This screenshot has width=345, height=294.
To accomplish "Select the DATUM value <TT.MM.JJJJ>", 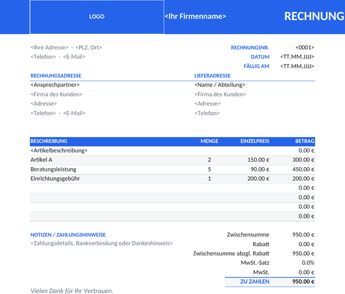I will (x=297, y=57).
